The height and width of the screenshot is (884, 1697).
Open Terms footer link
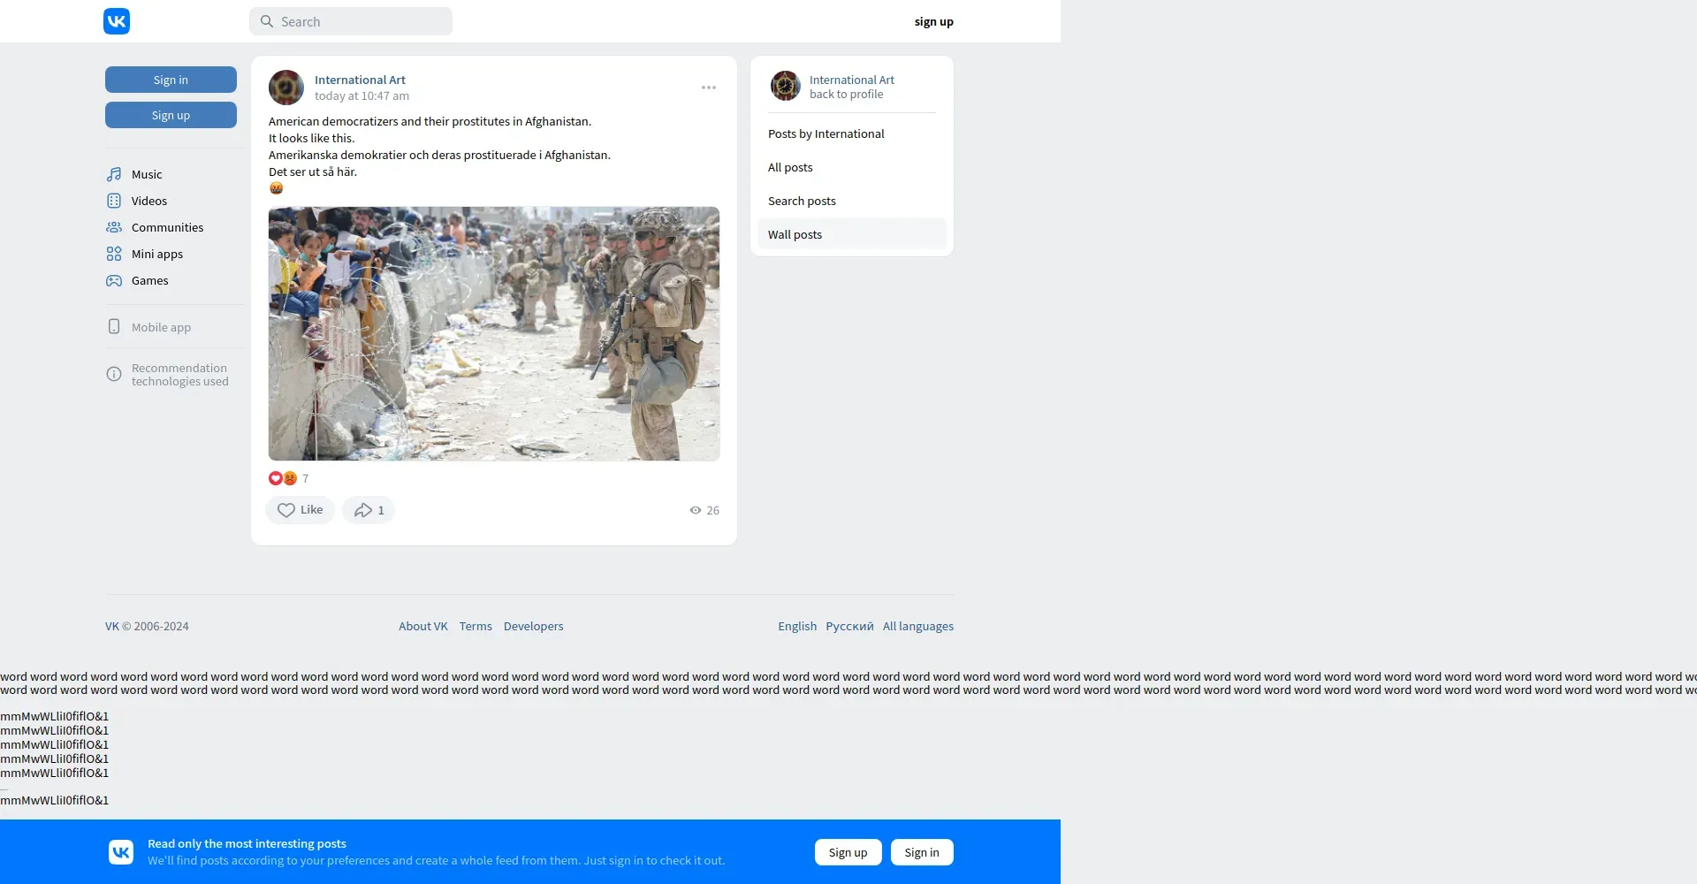pyautogui.click(x=476, y=626)
